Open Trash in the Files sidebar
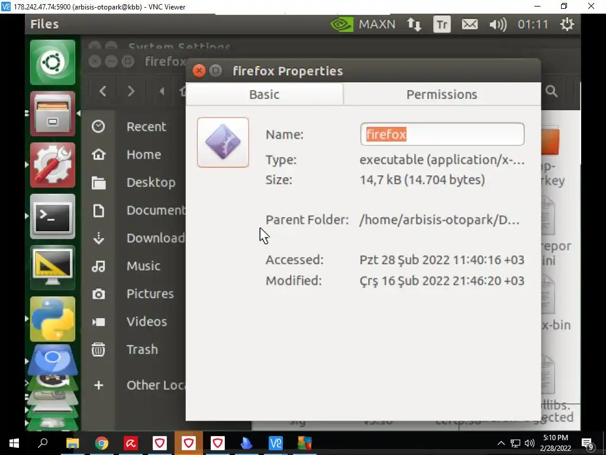Image resolution: width=606 pixels, height=455 pixels. pos(142,350)
